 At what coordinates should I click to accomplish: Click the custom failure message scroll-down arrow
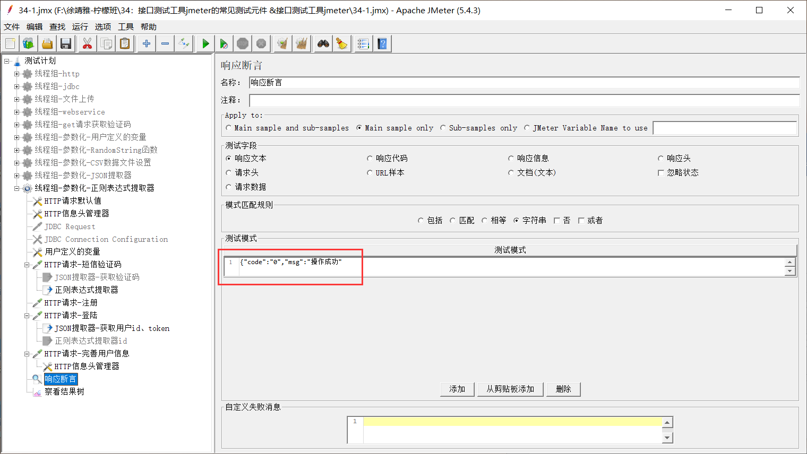click(668, 438)
